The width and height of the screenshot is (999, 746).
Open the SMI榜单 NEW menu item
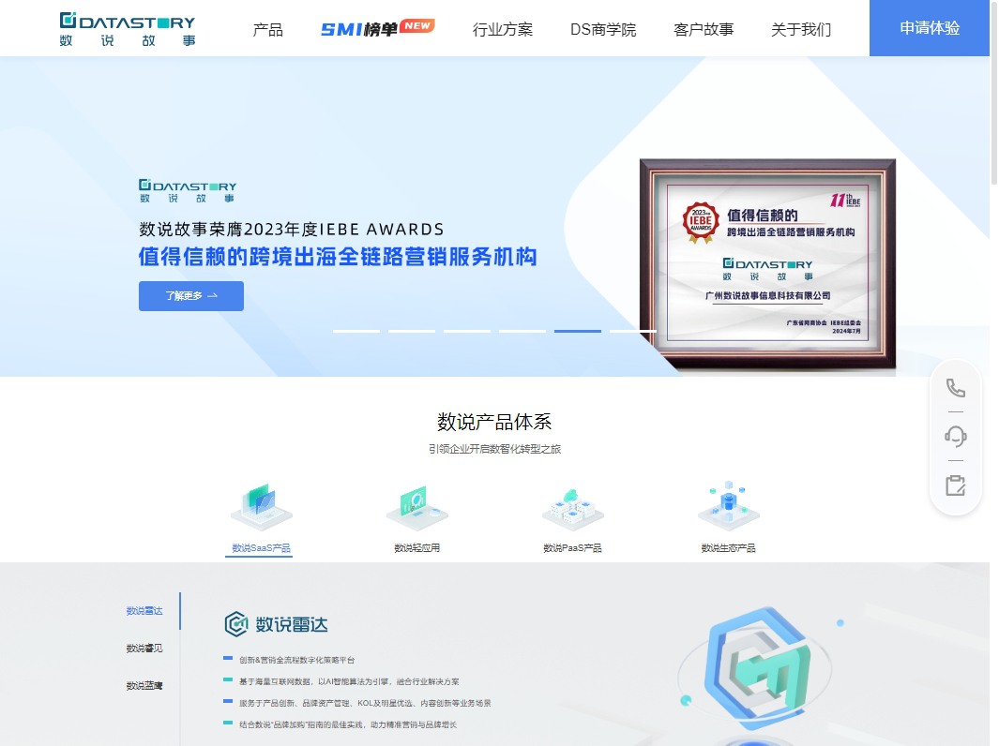[378, 28]
